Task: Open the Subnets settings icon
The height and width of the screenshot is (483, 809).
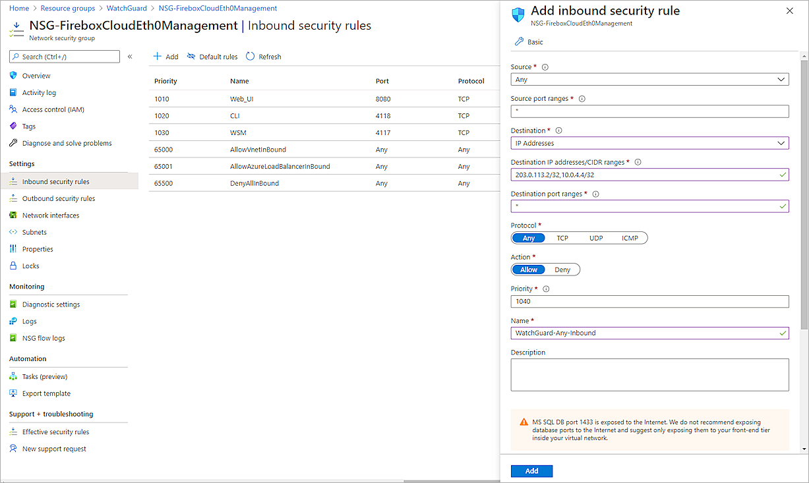Action: pyautogui.click(x=14, y=231)
